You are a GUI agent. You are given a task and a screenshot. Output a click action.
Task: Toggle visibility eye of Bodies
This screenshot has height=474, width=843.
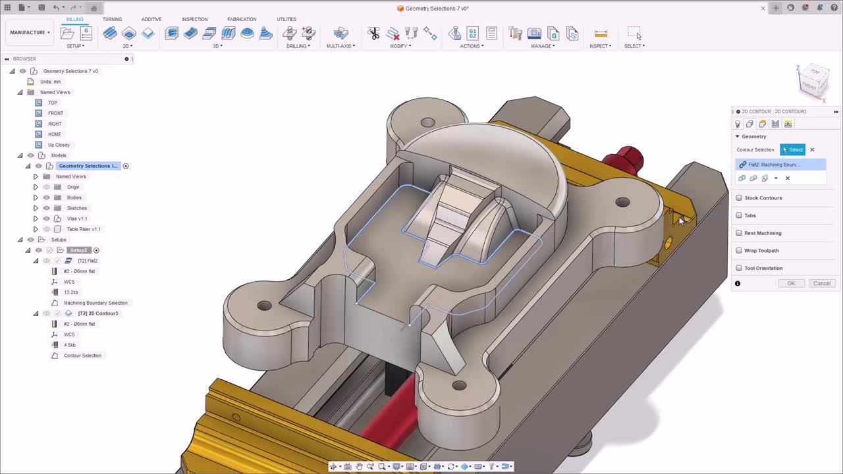46,197
